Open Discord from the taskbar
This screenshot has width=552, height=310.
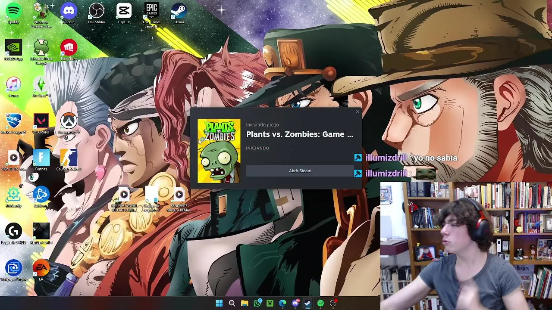pos(295,304)
